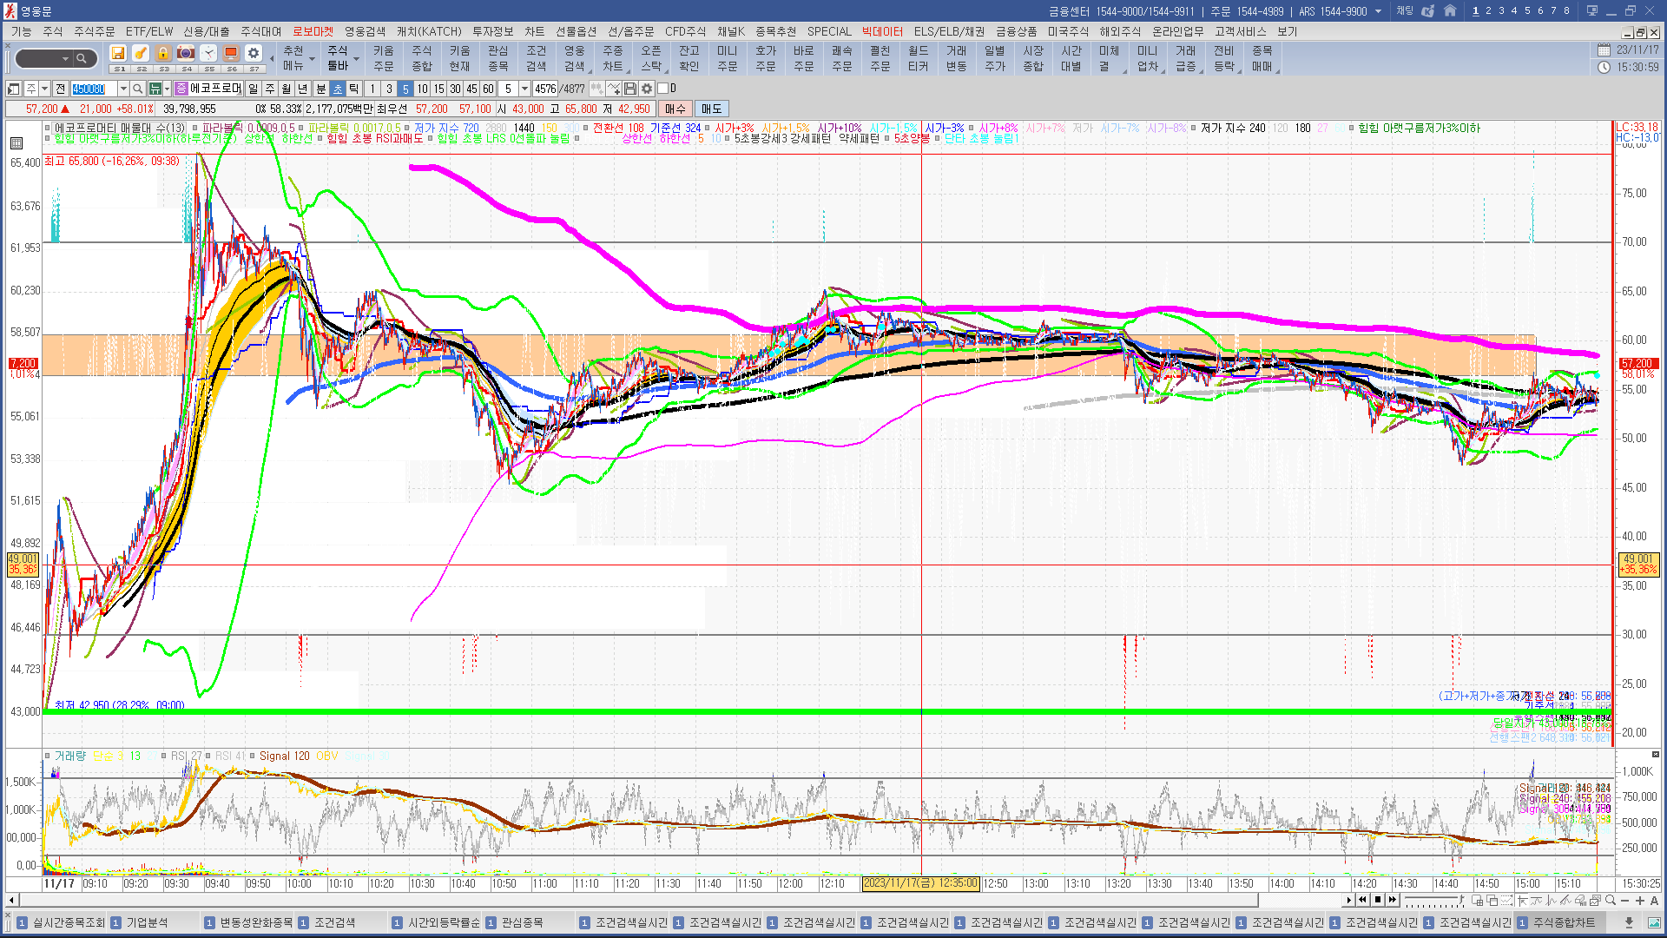The height and width of the screenshot is (938, 1667).
Task: Expand the stock code history dropdown
Action: click(x=123, y=89)
